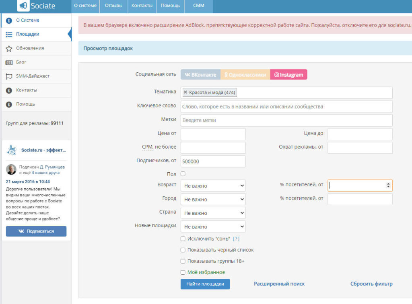
Task: Expand the Город dropdown
Action: tap(213, 200)
